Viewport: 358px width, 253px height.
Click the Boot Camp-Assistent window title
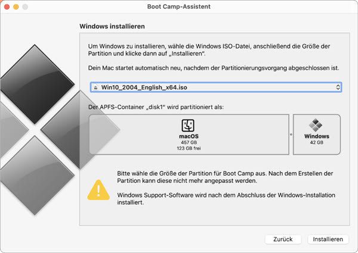coord(179,7)
